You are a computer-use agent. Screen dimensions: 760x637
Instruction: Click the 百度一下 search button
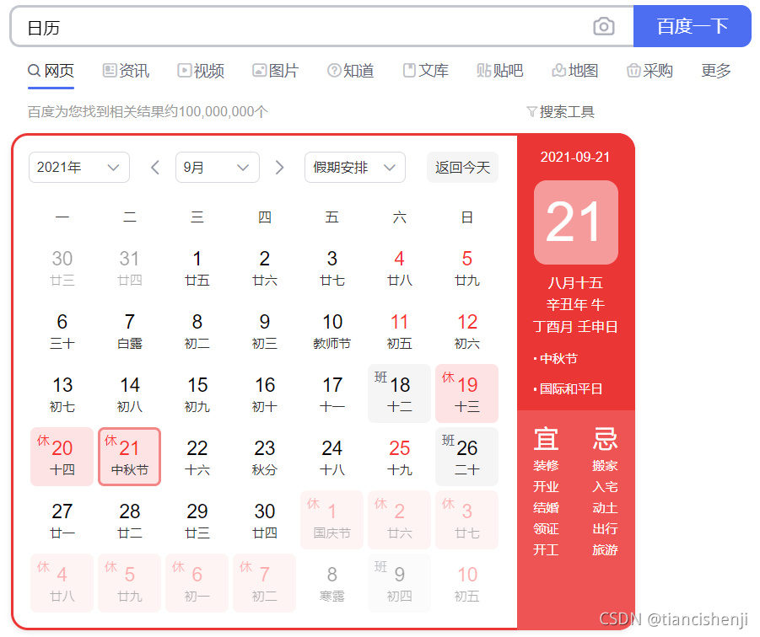point(693,26)
